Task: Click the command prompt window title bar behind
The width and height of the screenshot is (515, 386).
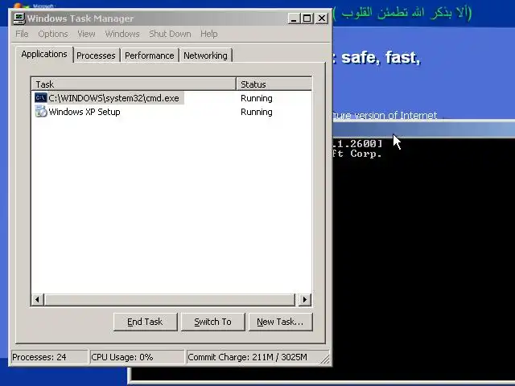Action: click(424, 129)
